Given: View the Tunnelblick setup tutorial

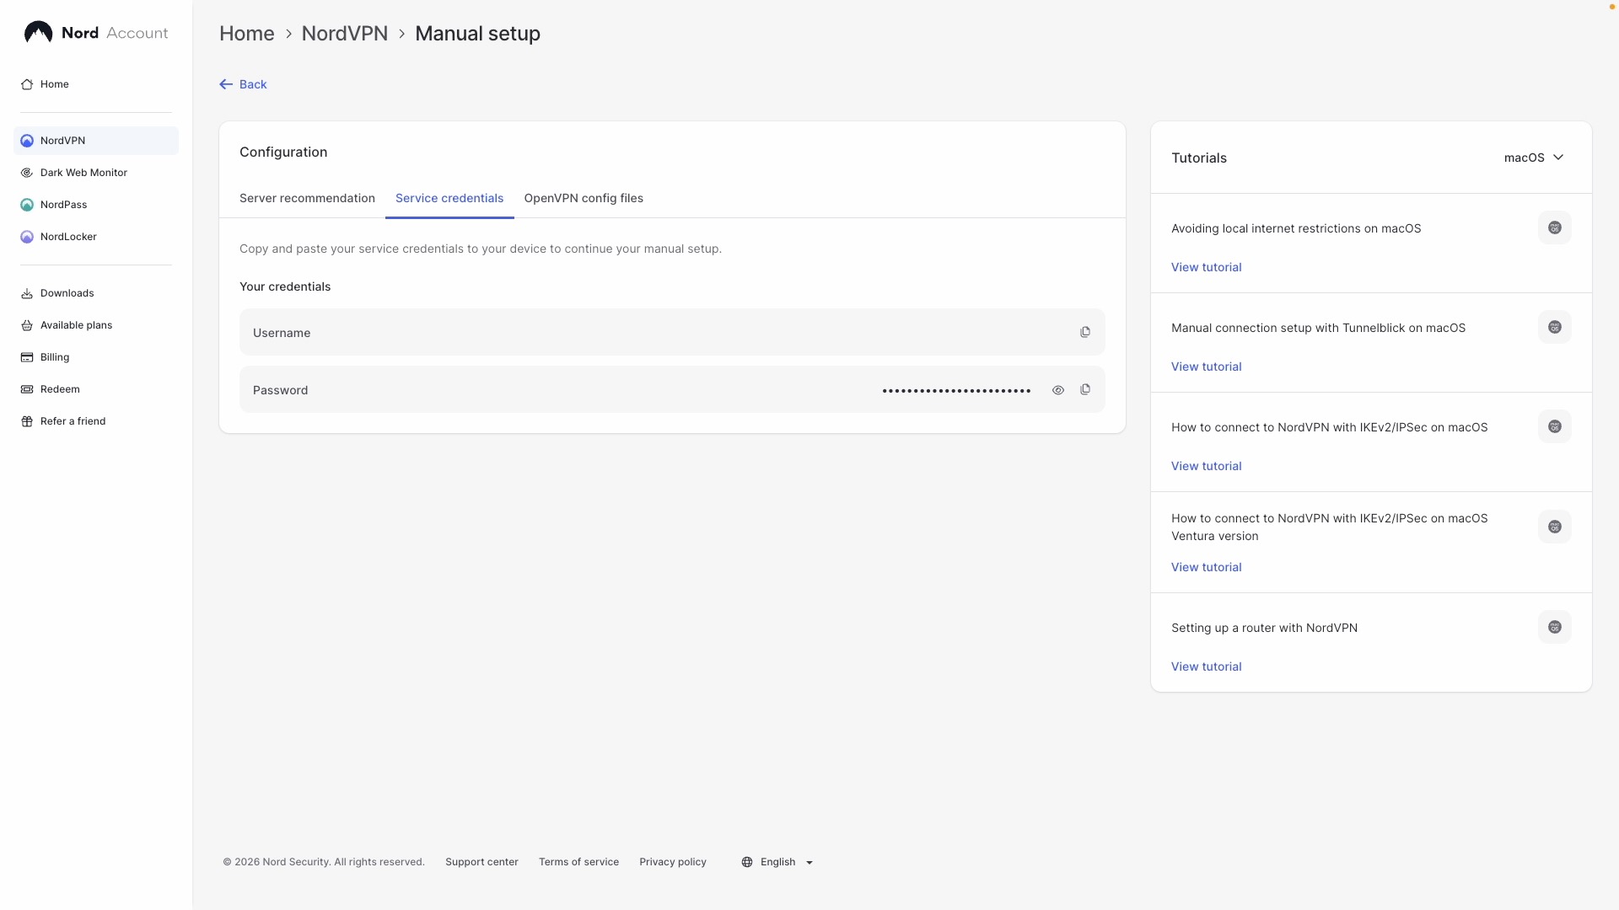Looking at the screenshot, I should pyautogui.click(x=1206, y=367).
